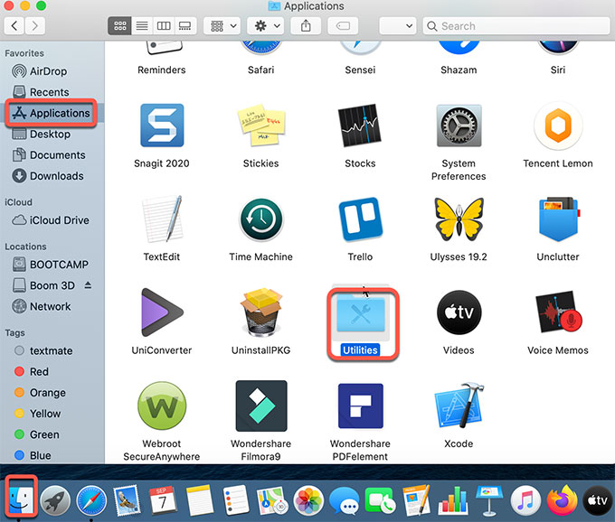This screenshot has width=615, height=522.
Task: Select the UniConverter app icon
Action: click(162, 312)
